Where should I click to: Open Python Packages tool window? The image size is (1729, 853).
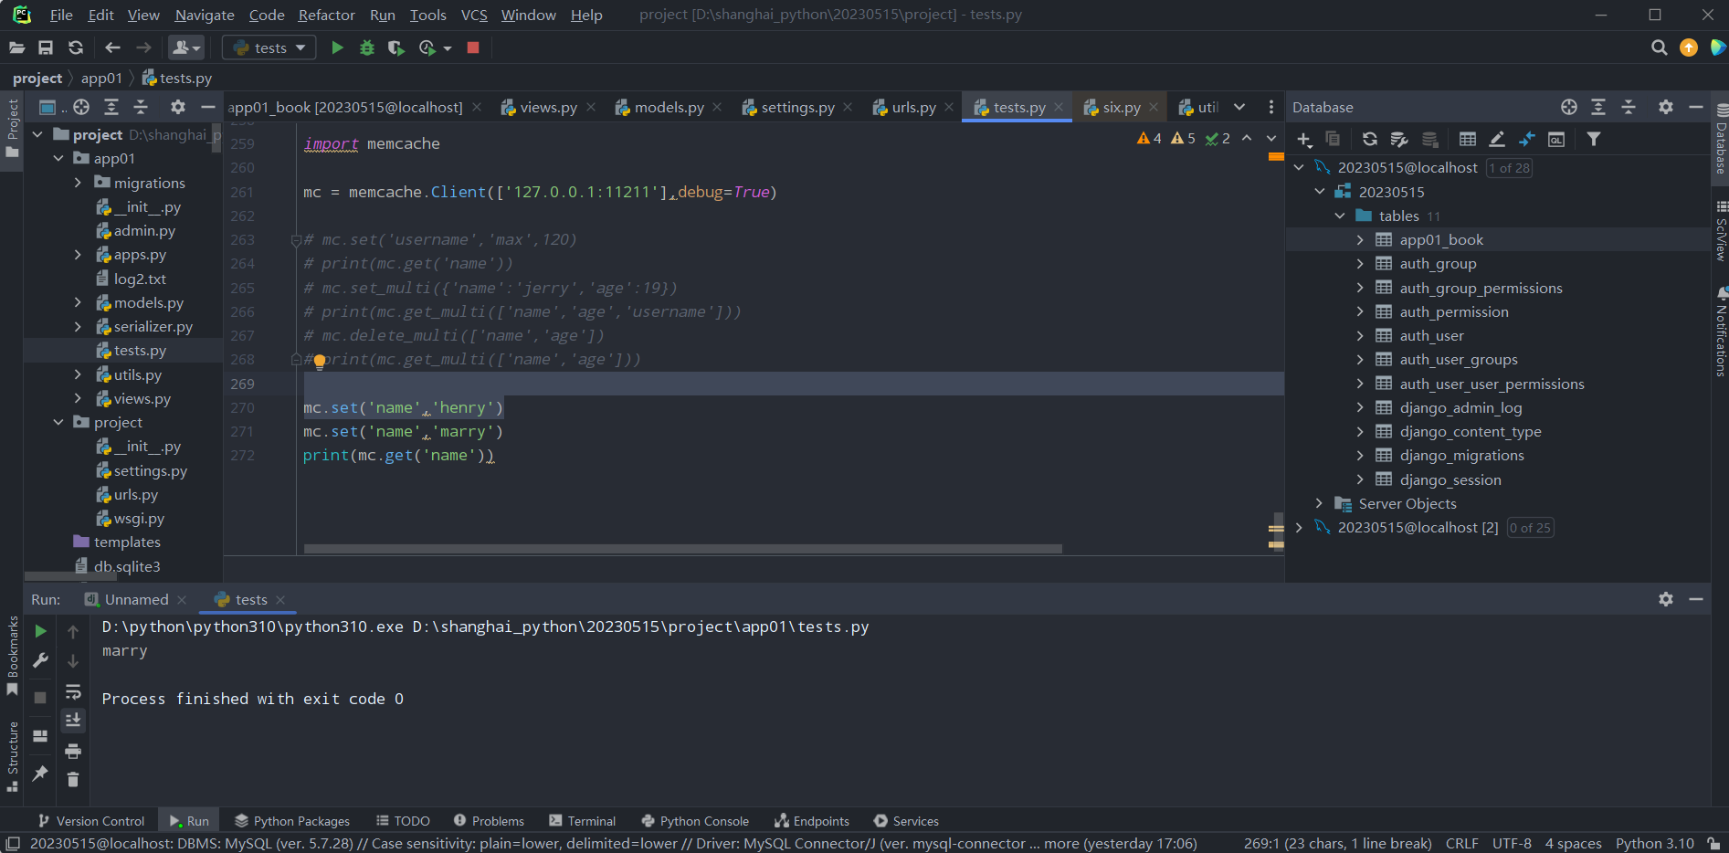292,820
